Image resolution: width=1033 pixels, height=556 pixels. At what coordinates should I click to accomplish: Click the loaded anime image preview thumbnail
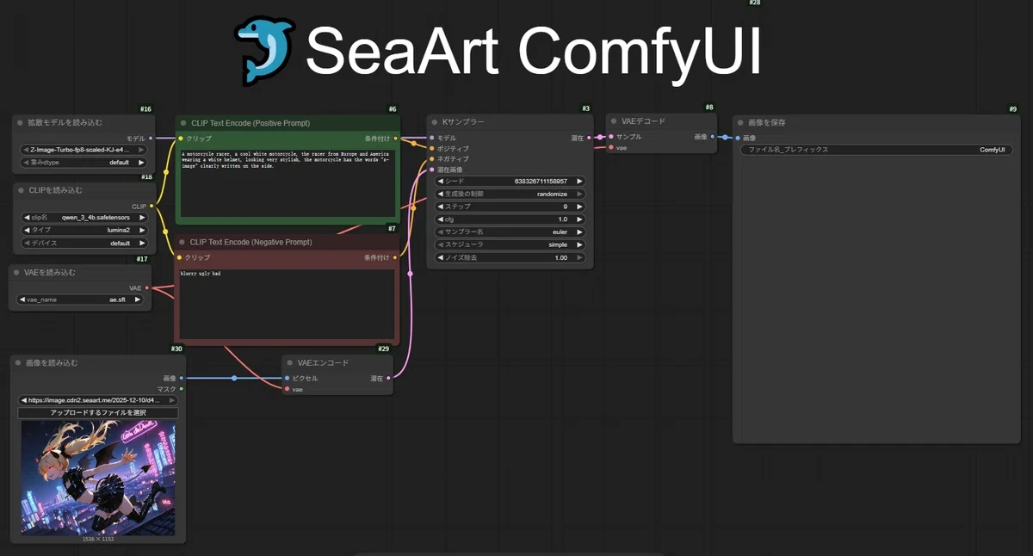coord(98,478)
